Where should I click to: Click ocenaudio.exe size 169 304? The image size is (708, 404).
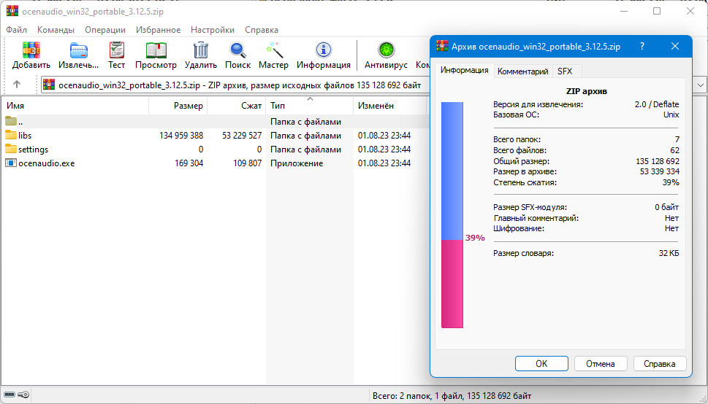(189, 163)
